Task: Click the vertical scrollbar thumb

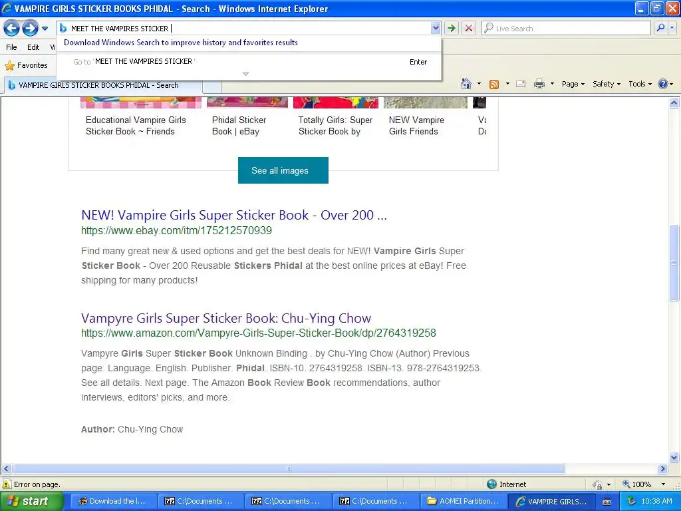Action: [674, 263]
